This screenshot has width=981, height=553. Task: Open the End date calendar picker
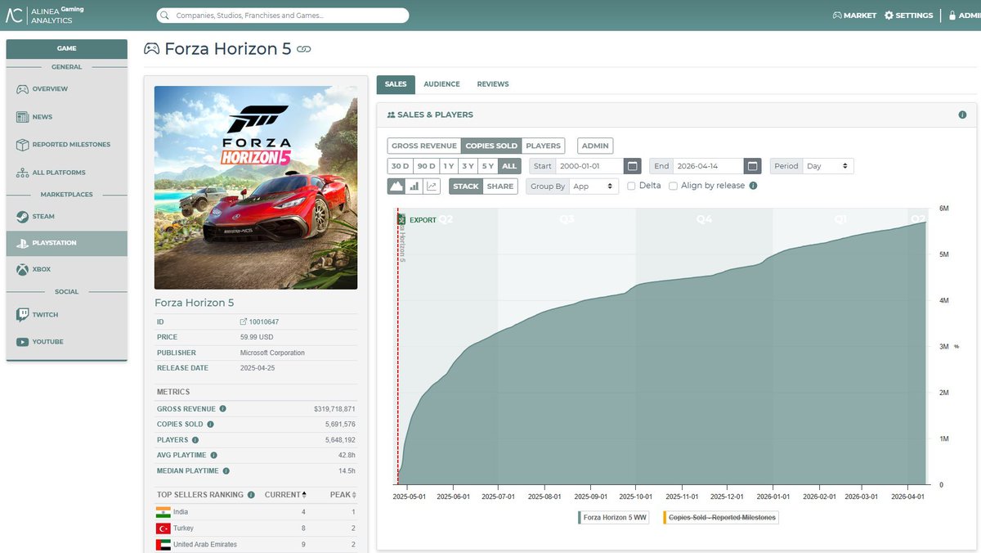[753, 166]
